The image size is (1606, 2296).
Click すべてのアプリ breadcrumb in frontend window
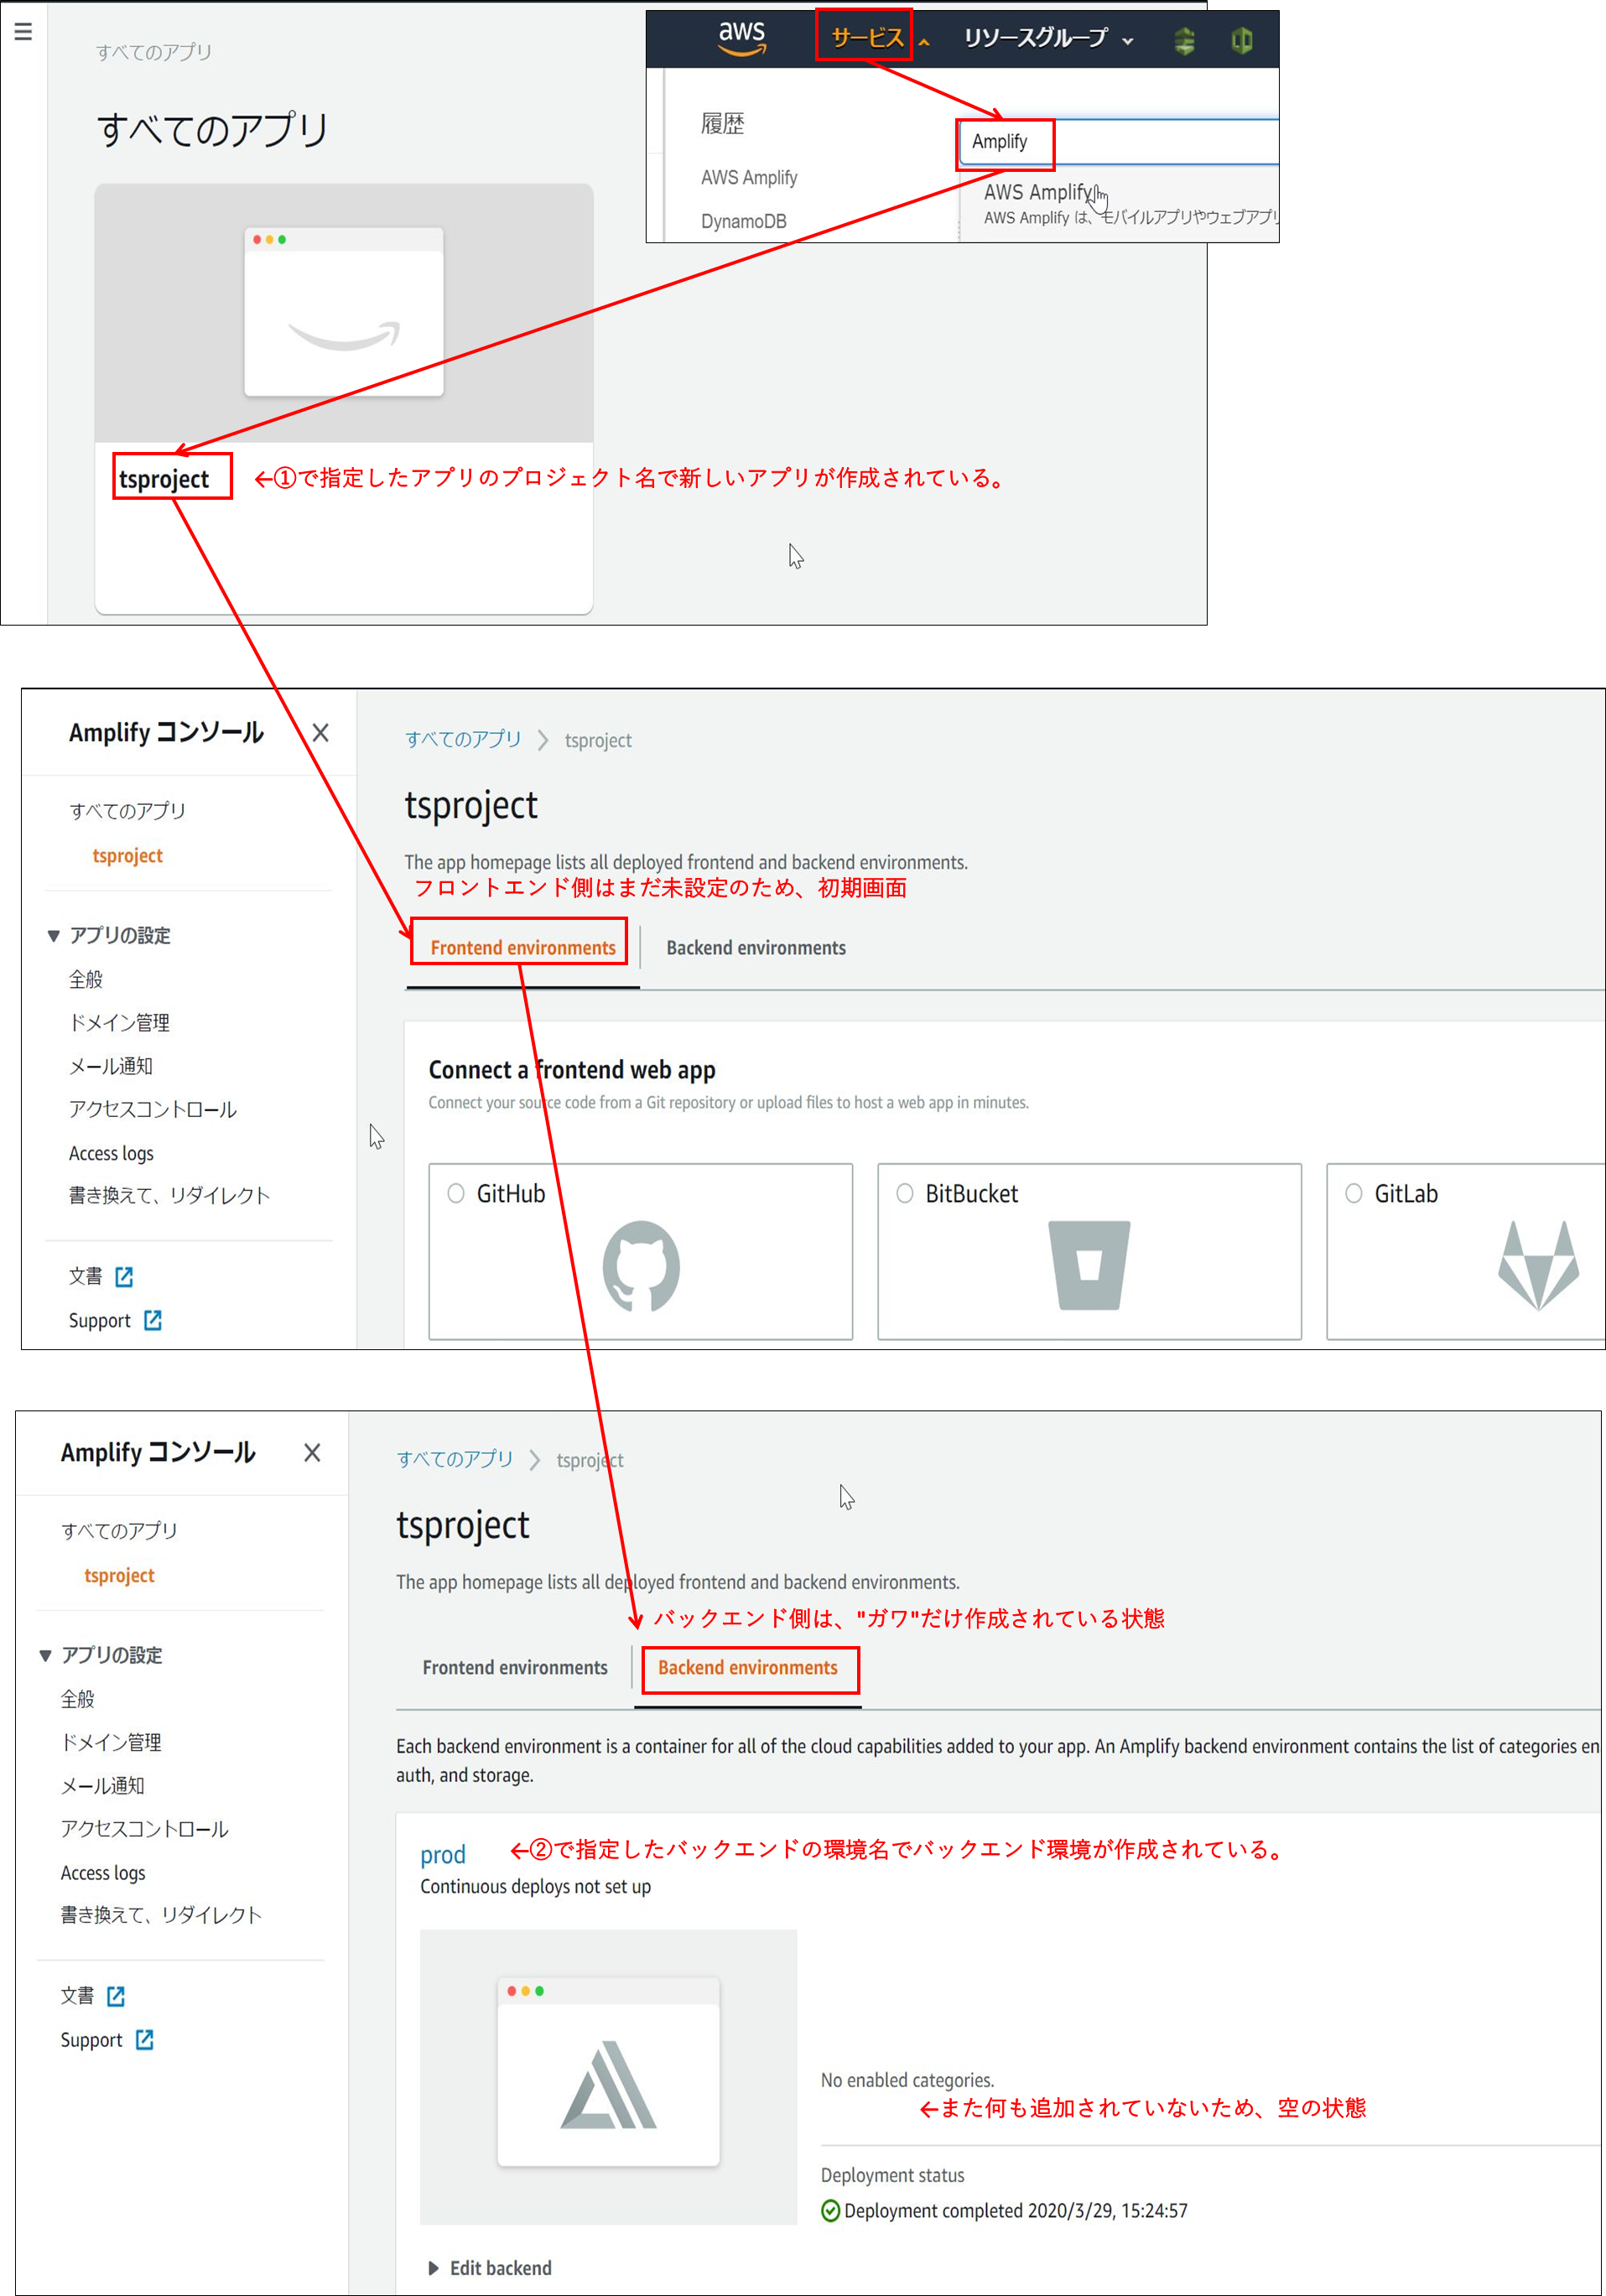[x=463, y=739]
